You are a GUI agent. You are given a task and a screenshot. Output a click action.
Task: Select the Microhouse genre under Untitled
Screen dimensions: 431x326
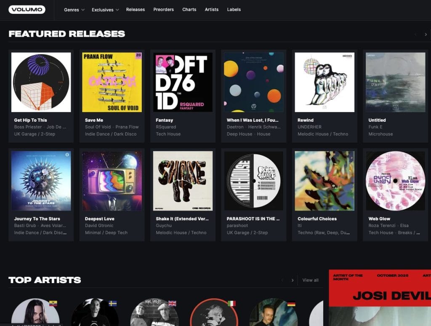(x=380, y=134)
